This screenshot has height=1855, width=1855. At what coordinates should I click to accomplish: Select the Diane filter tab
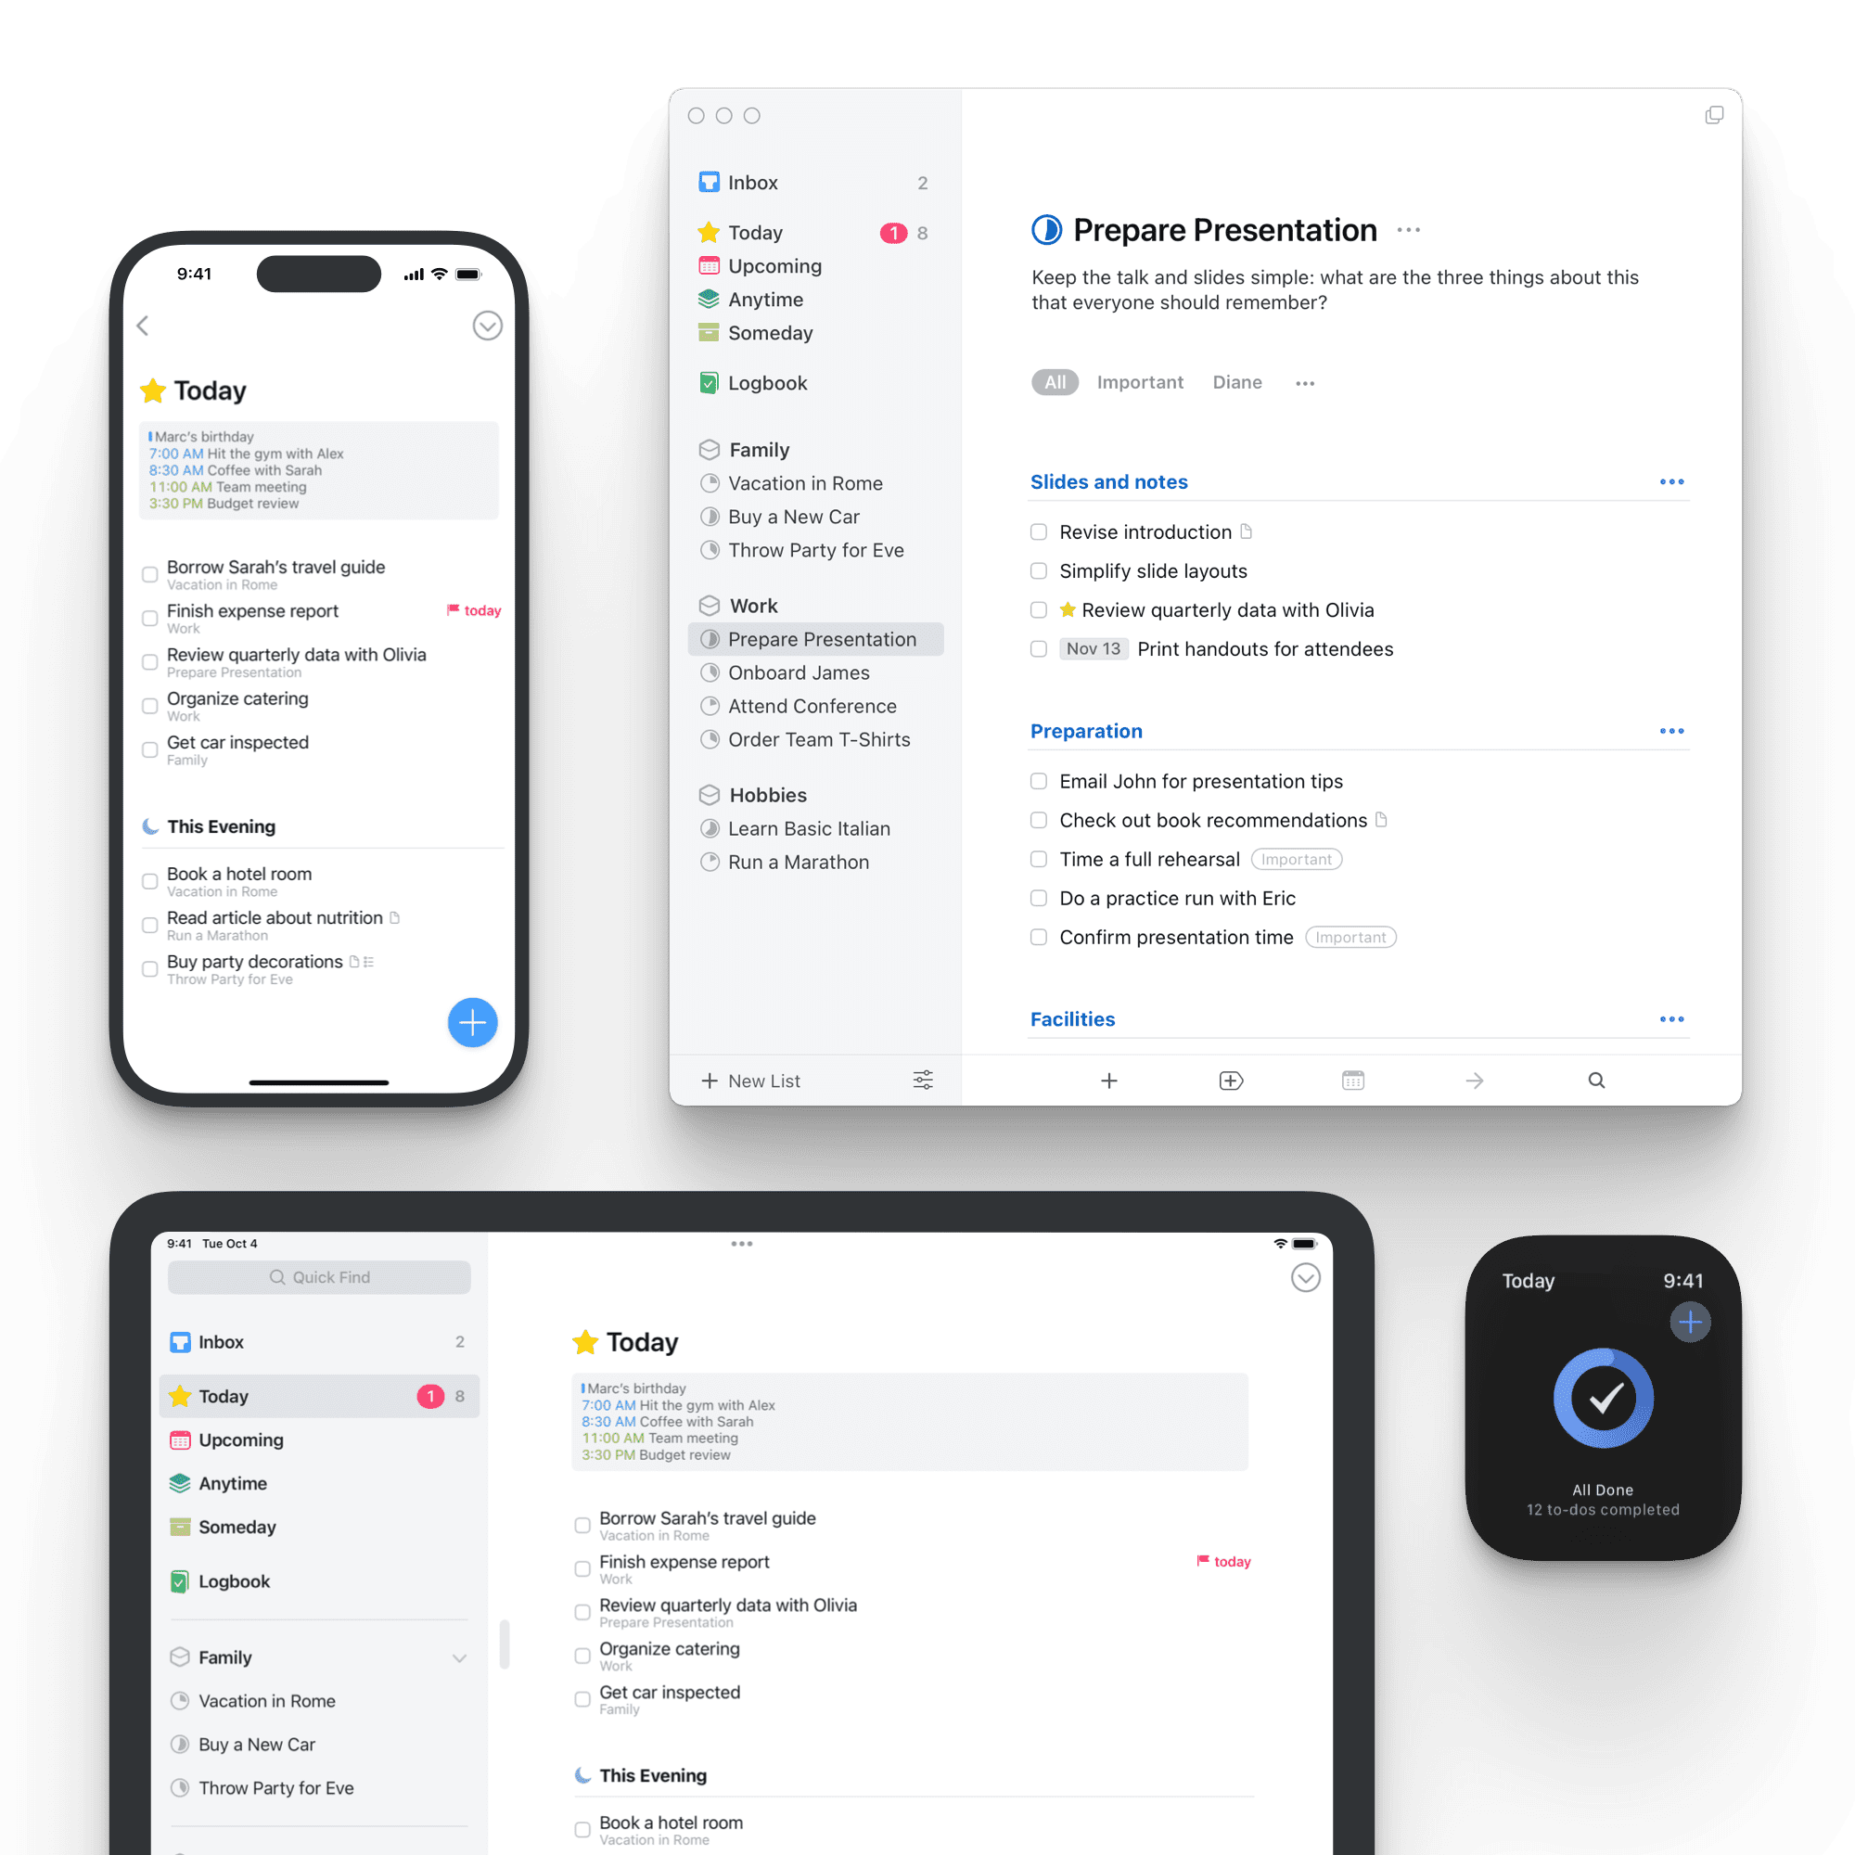[1235, 380]
